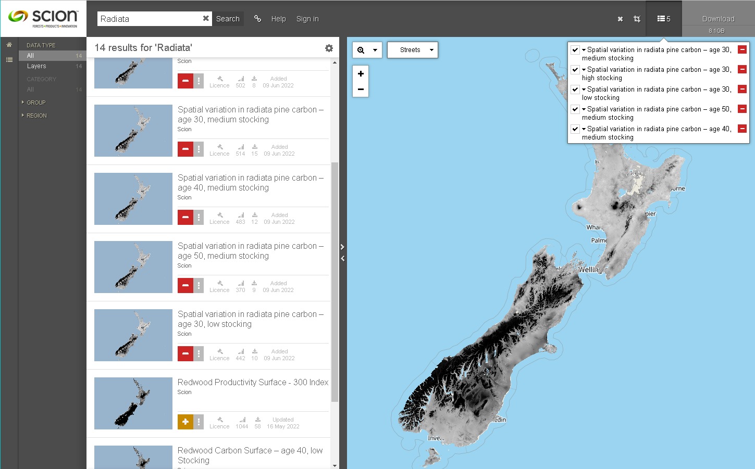Open thumbnail for age 50 medium stocking
755x469 pixels.
click(133, 267)
